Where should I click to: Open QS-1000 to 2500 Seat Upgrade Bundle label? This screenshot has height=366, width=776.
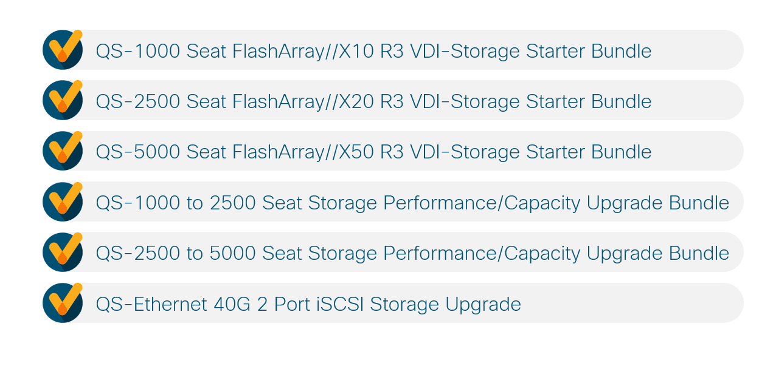tap(412, 203)
